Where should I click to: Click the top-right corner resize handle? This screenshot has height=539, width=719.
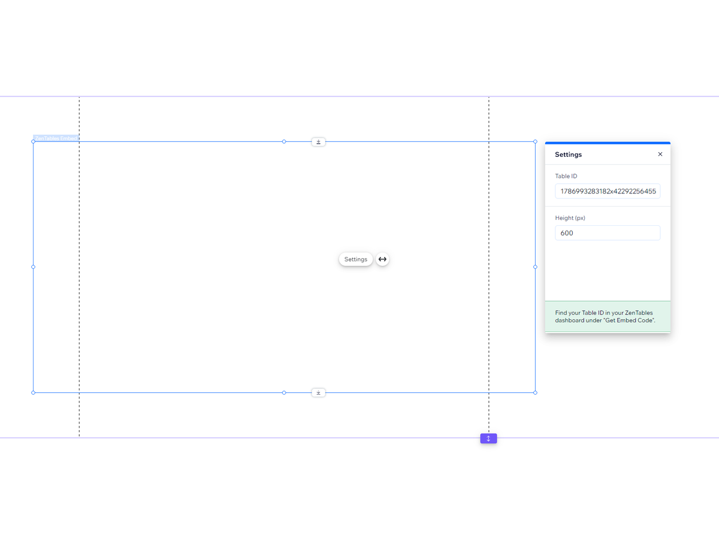click(535, 142)
